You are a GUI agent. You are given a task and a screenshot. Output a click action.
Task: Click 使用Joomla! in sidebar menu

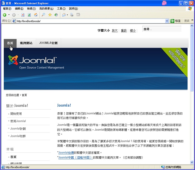tap(18, 121)
